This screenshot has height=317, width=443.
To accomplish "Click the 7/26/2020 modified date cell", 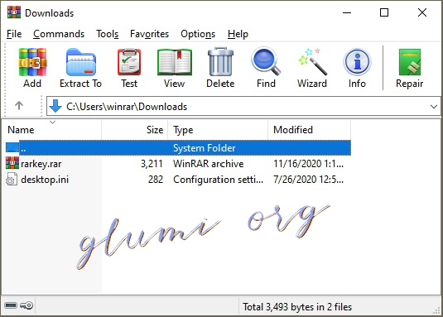I will [308, 180].
